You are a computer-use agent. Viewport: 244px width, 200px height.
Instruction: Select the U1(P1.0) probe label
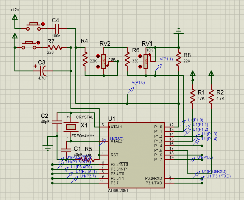(195, 120)
